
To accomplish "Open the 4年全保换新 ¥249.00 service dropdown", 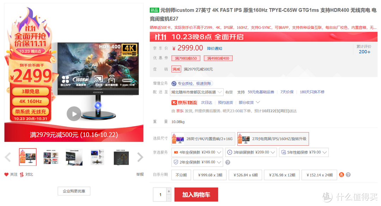I will [197, 152].
